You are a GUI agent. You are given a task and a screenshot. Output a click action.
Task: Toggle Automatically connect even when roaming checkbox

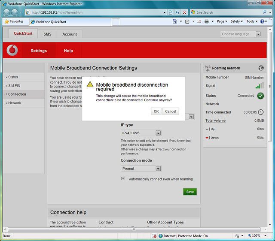[x=123, y=179]
